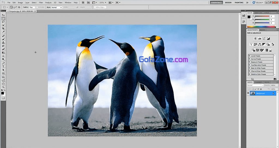This screenshot has height=148, width=279.
Task: Hide the Background layer eye icon
Action: (x=248, y=93)
